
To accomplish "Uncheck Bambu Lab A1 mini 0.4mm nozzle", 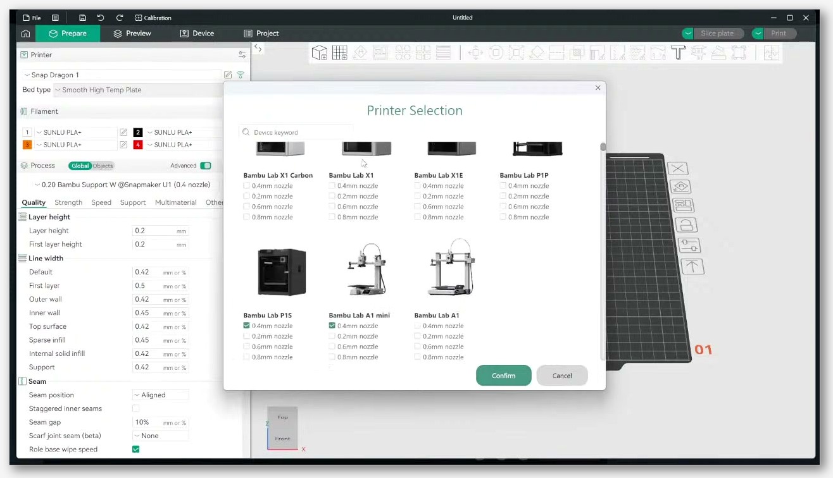I will [332, 326].
